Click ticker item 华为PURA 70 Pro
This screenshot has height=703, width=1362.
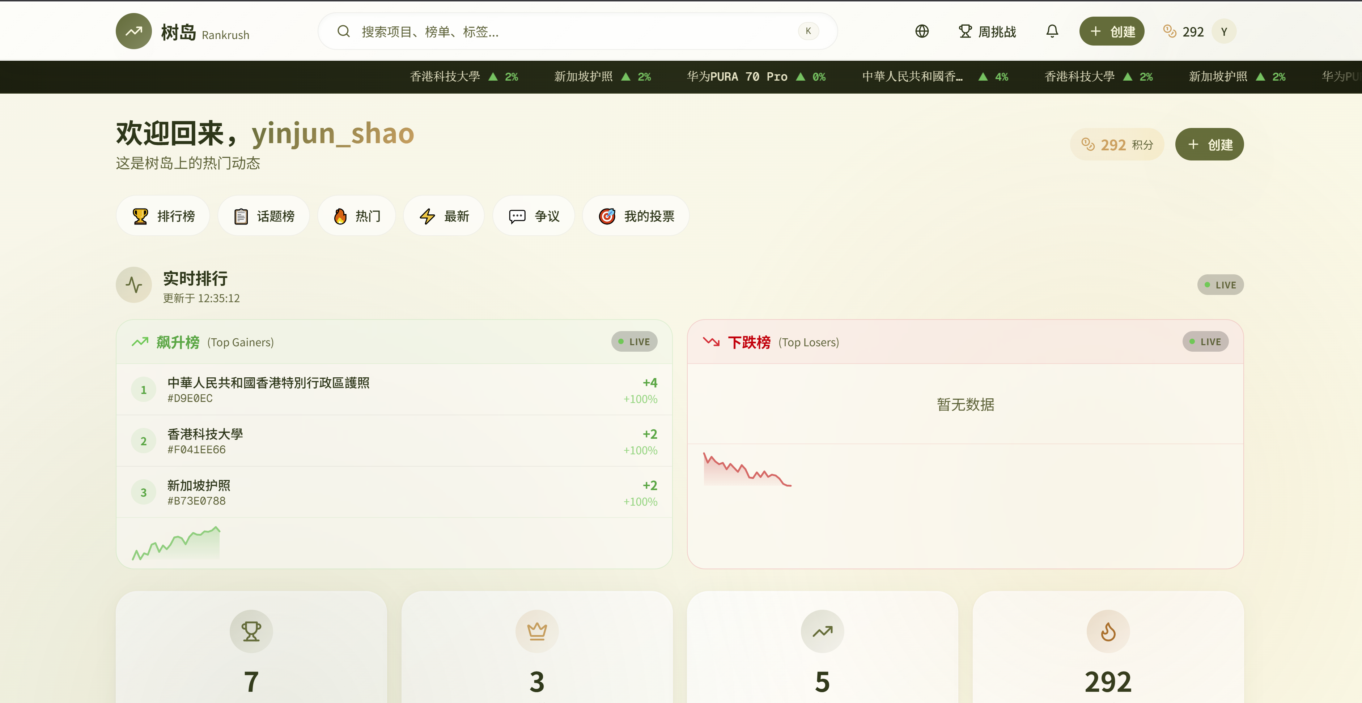756,77
